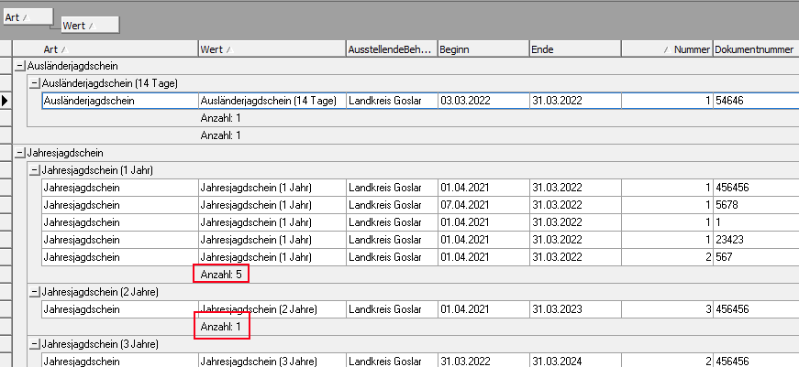The width and height of the screenshot is (799, 367).
Task: Select the row indicator arrow of current row
Action: (x=6, y=101)
